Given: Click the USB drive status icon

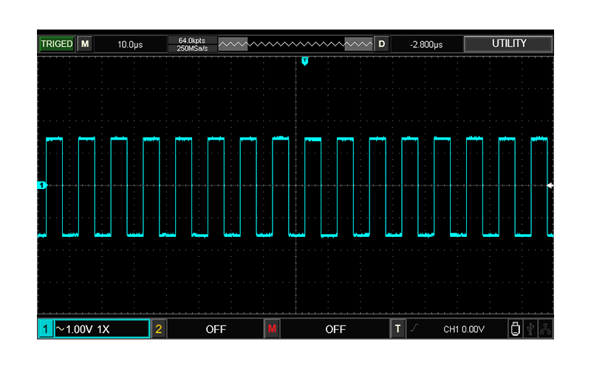Looking at the screenshot, I should coord(516,329).
